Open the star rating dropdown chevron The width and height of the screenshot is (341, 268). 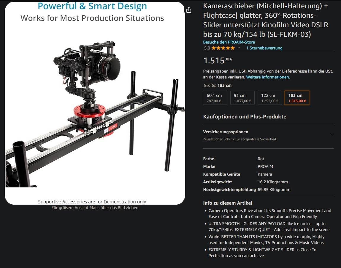click(x=239, y=48)
